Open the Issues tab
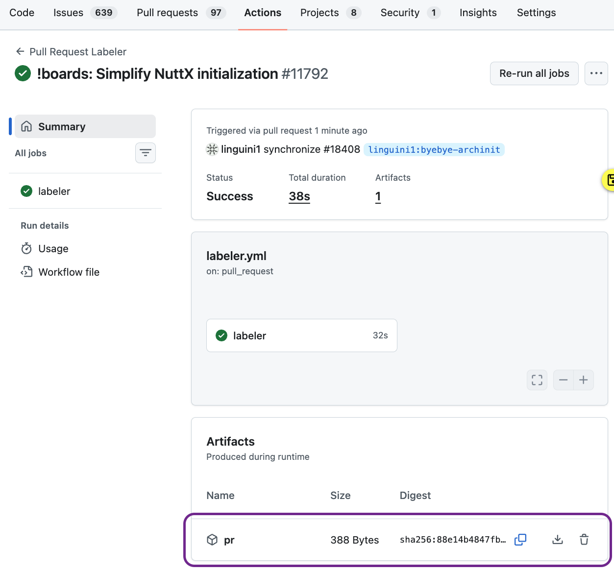The width and height of the screenshot is (614, 571). click(68, 13)
